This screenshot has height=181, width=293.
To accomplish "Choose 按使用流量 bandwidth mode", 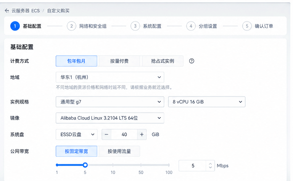I will tap(119, 151).
